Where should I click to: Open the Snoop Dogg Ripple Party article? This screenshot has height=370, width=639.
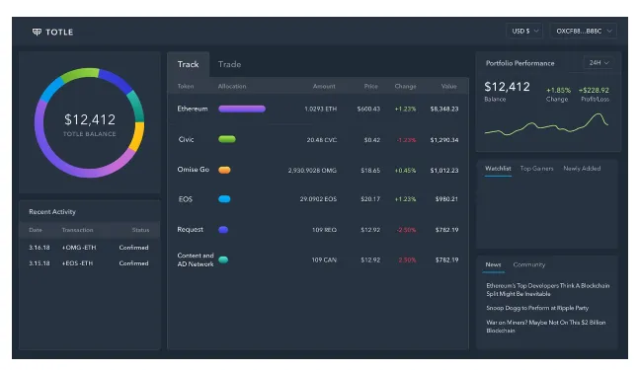point(537,308)
